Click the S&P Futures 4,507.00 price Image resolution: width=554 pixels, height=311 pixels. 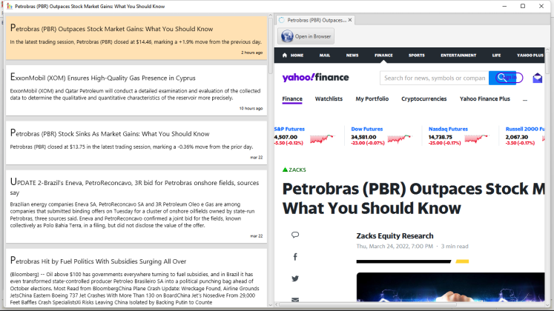click(286, 137)
